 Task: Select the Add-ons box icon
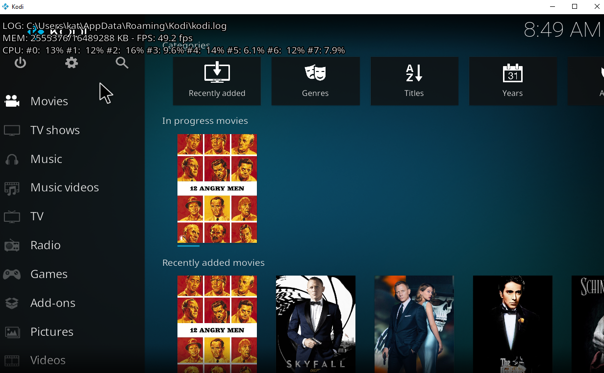[x=12, y=303]
